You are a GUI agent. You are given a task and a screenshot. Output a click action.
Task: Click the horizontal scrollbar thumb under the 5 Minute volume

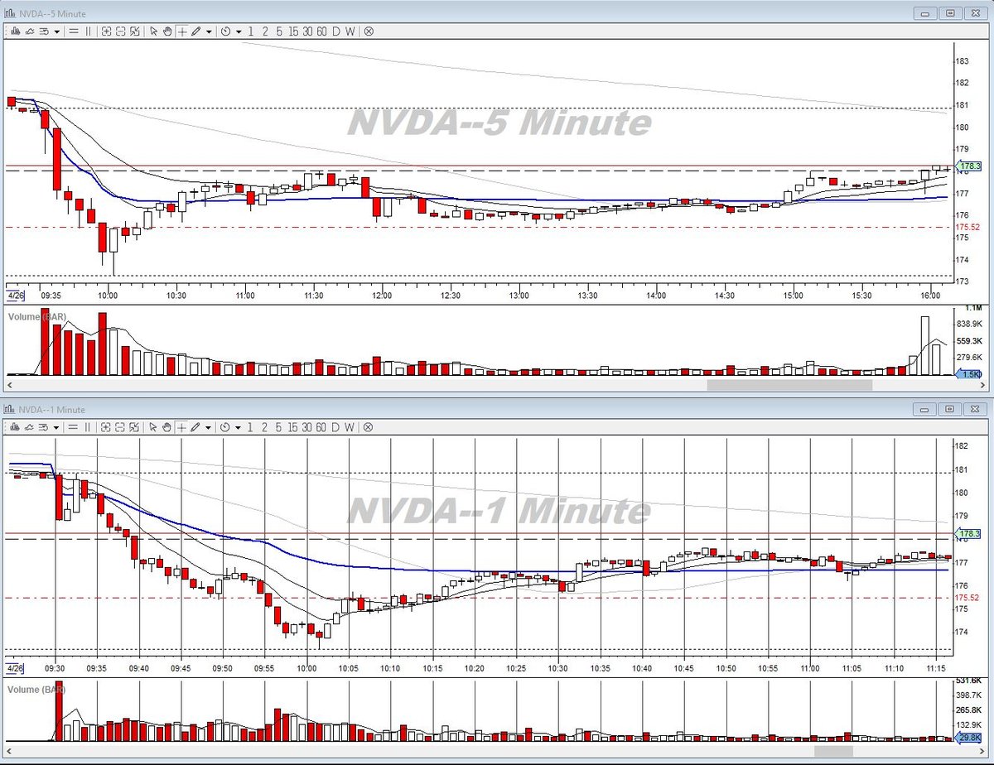789,384
